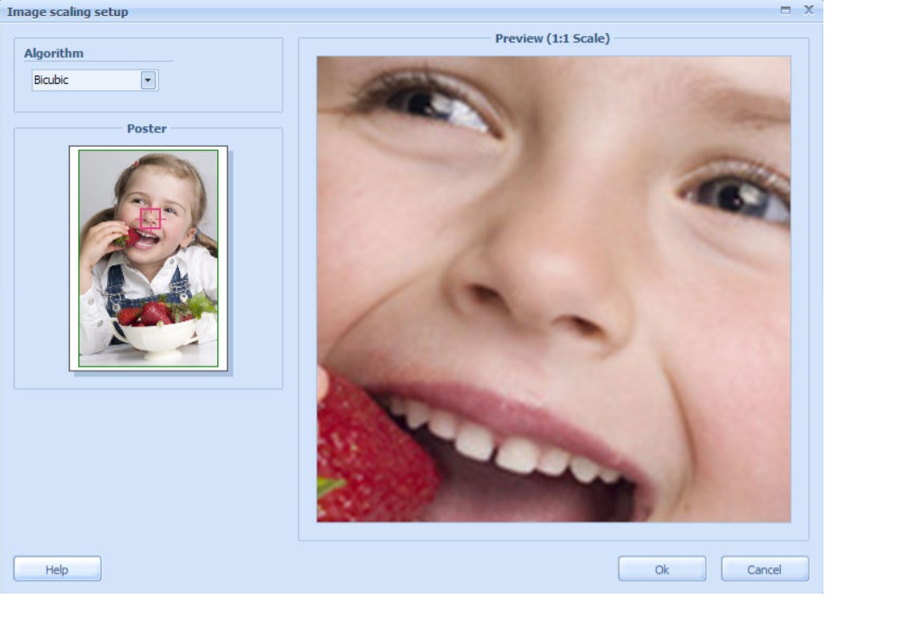
Task: Maximize the Image scaling setup dialog
Action: tap(785, 10)
